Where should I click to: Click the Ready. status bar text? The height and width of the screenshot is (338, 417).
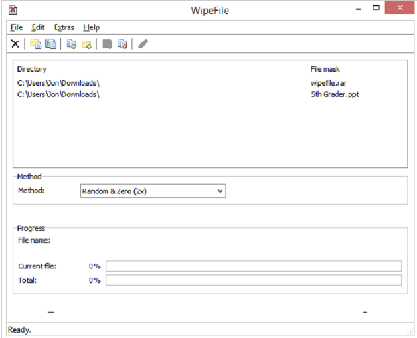point(19,330)
